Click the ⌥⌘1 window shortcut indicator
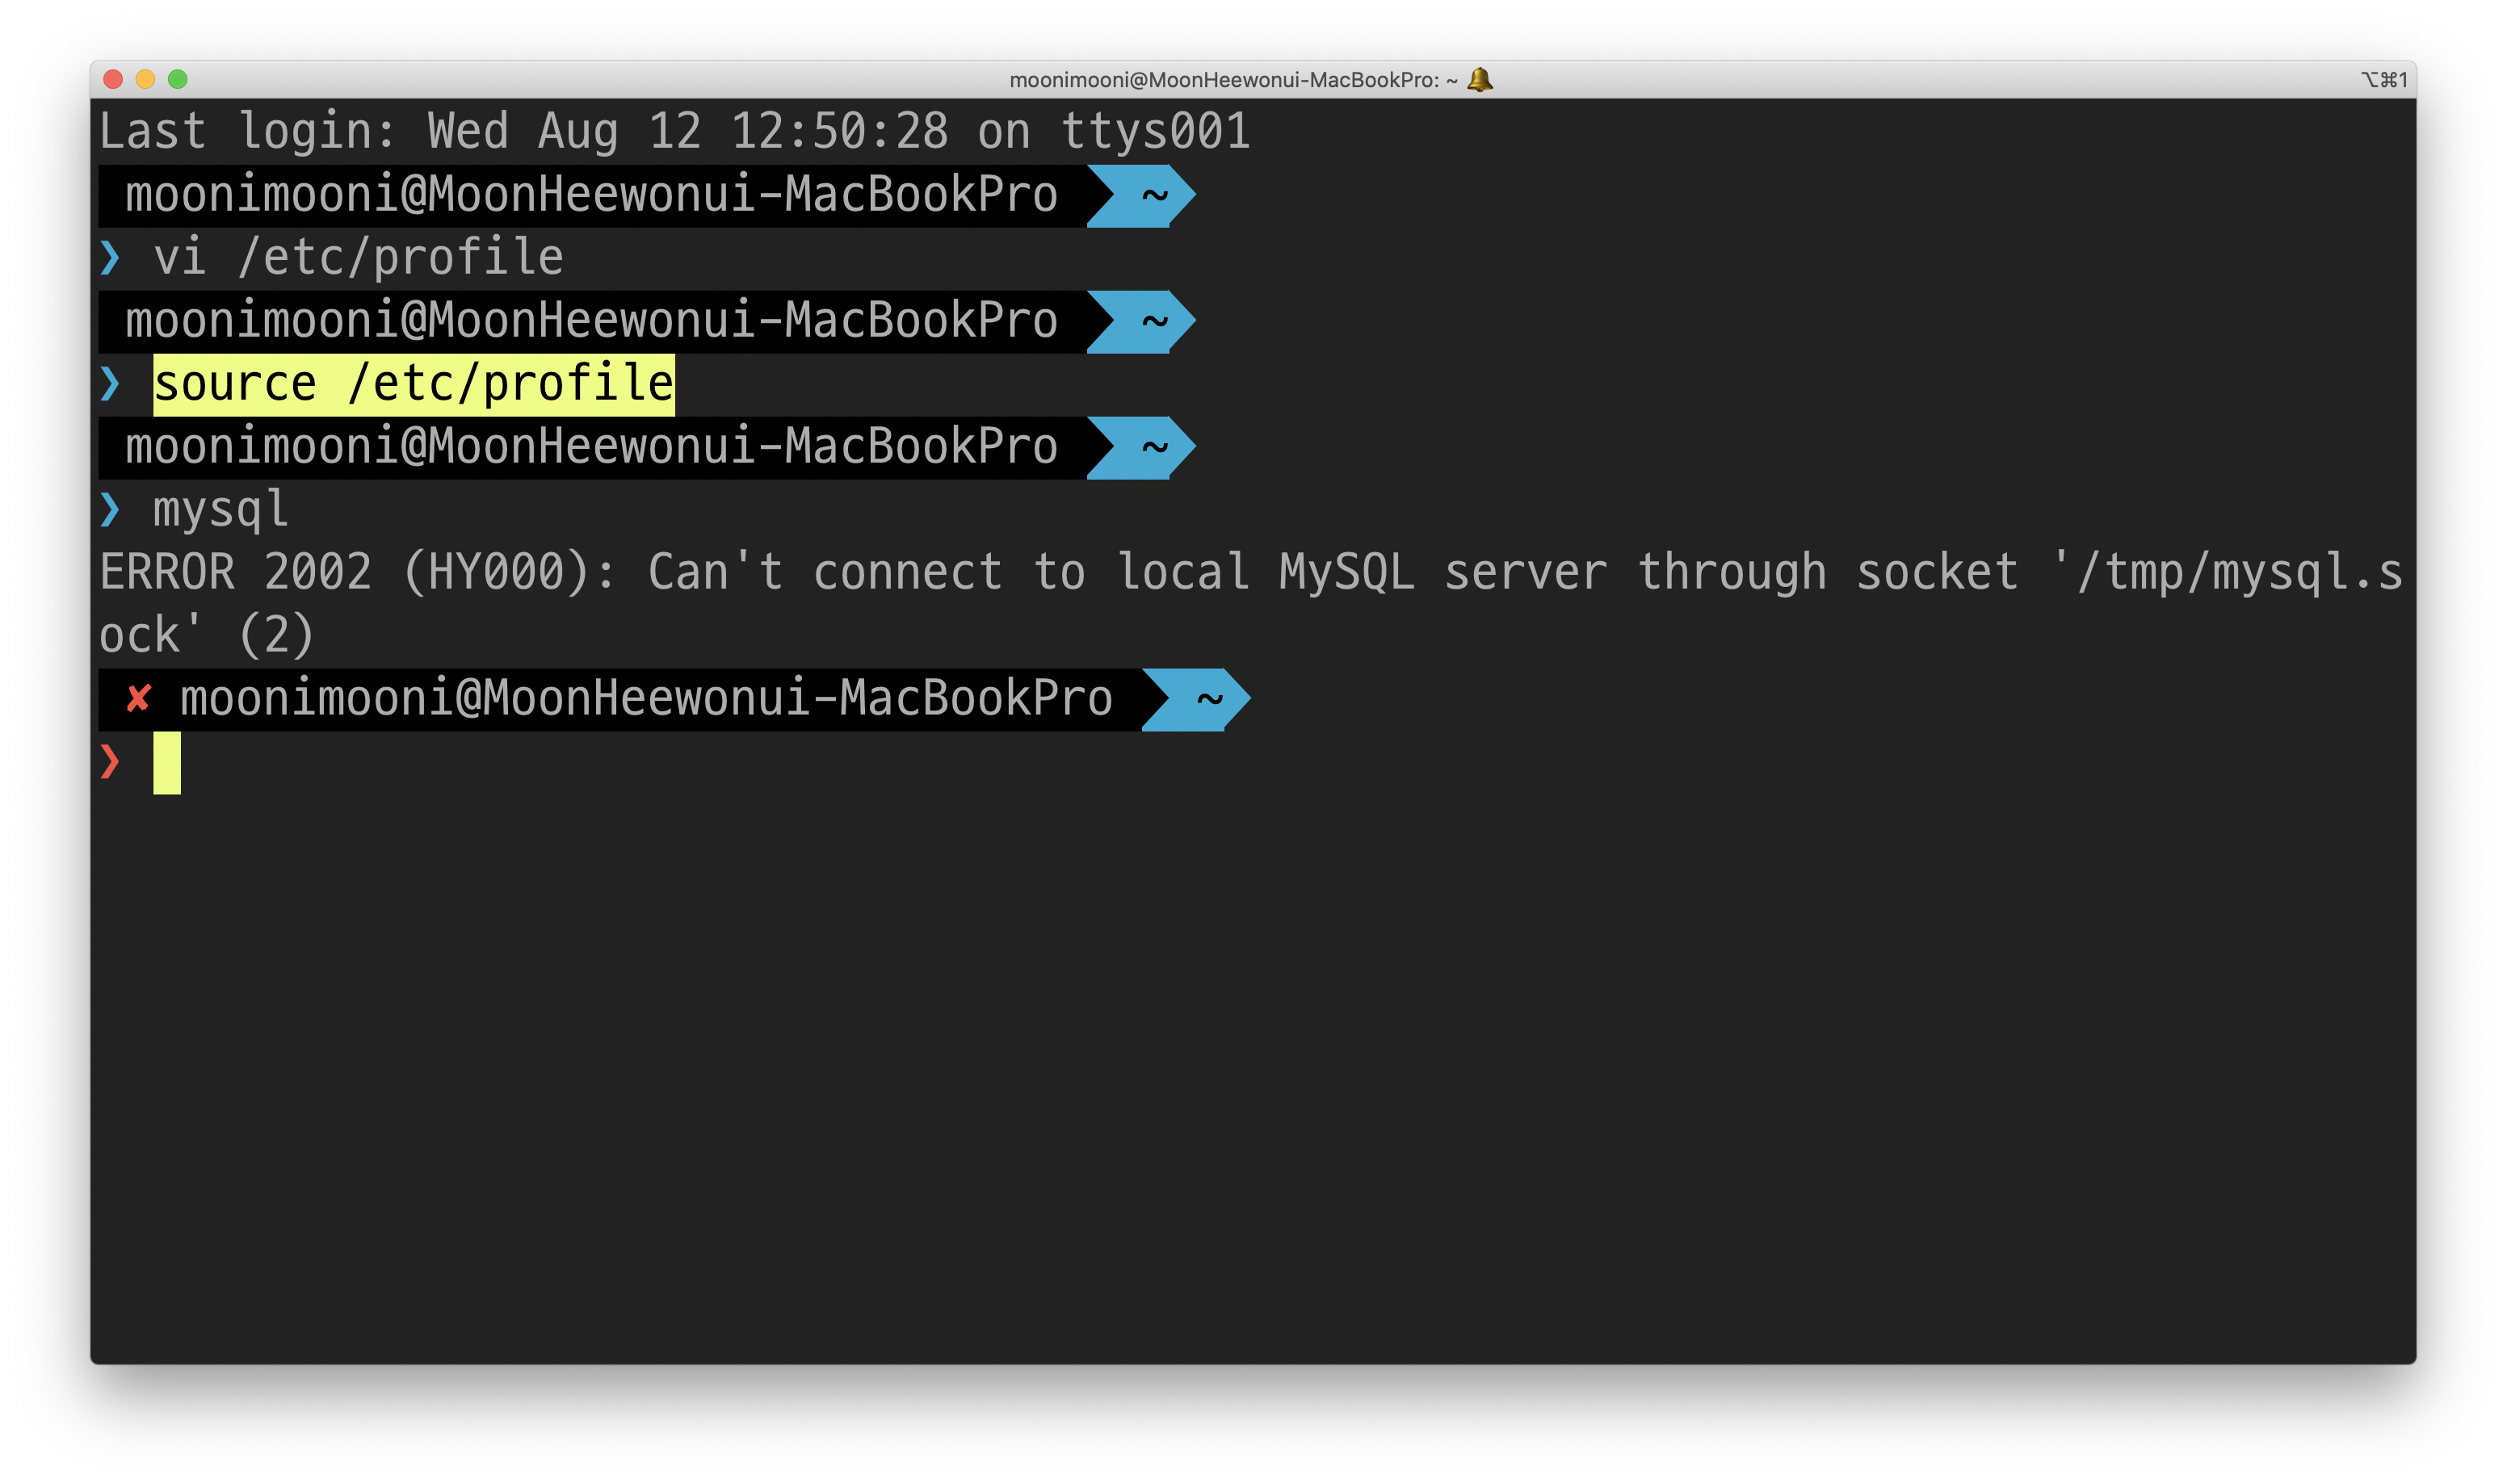 pos(2384,80)
